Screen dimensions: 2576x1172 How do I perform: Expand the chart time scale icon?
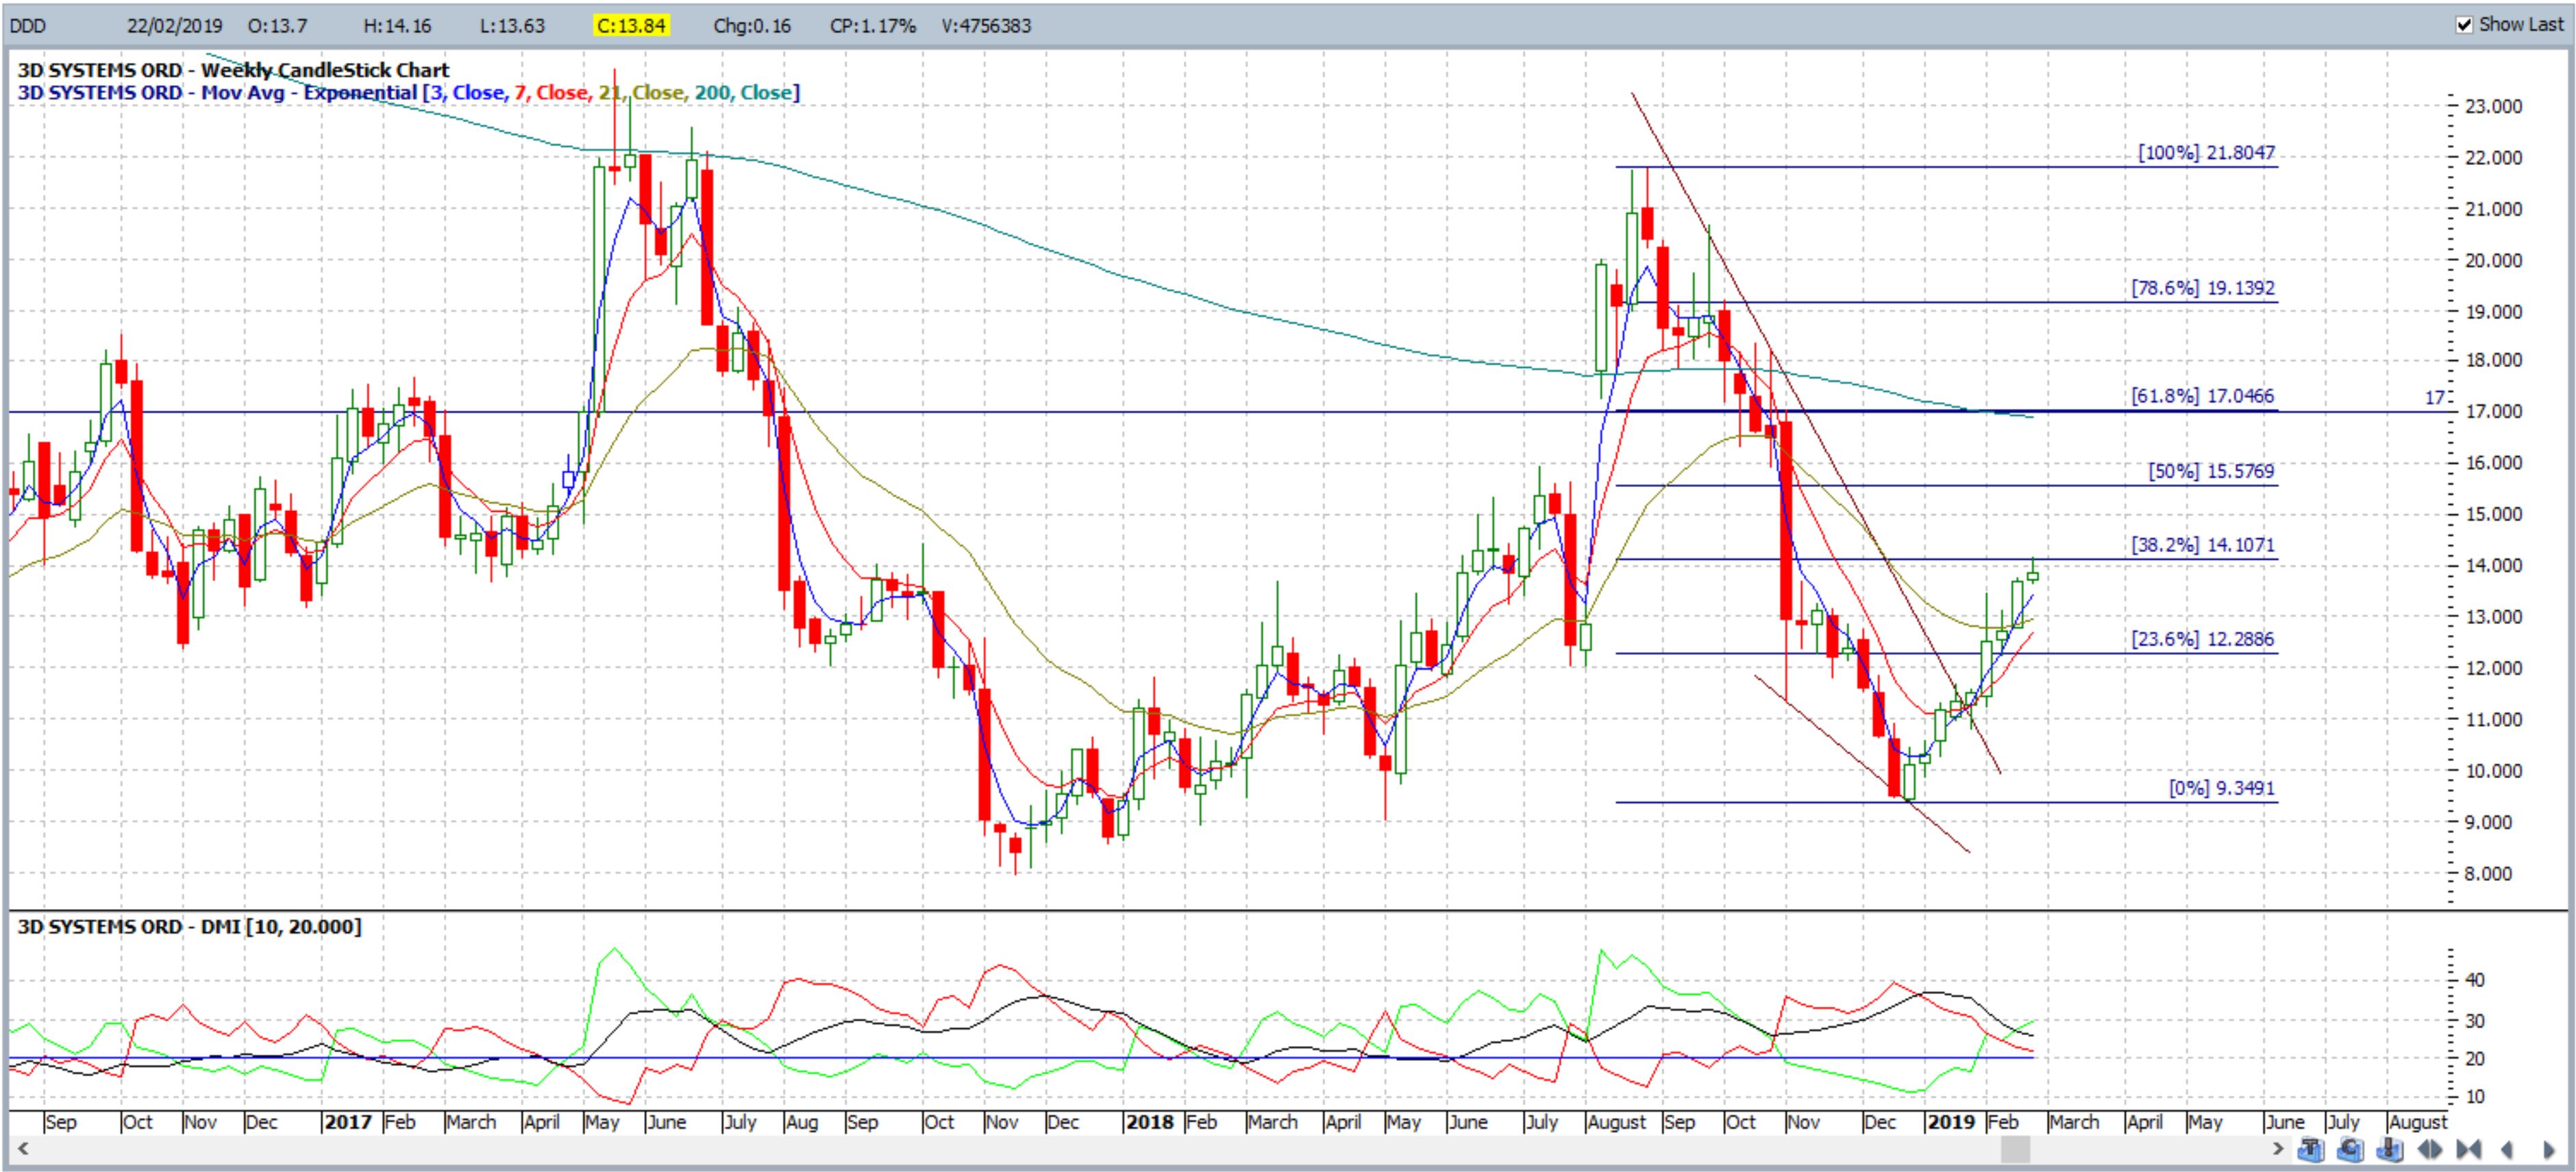click(2430, 1149)
